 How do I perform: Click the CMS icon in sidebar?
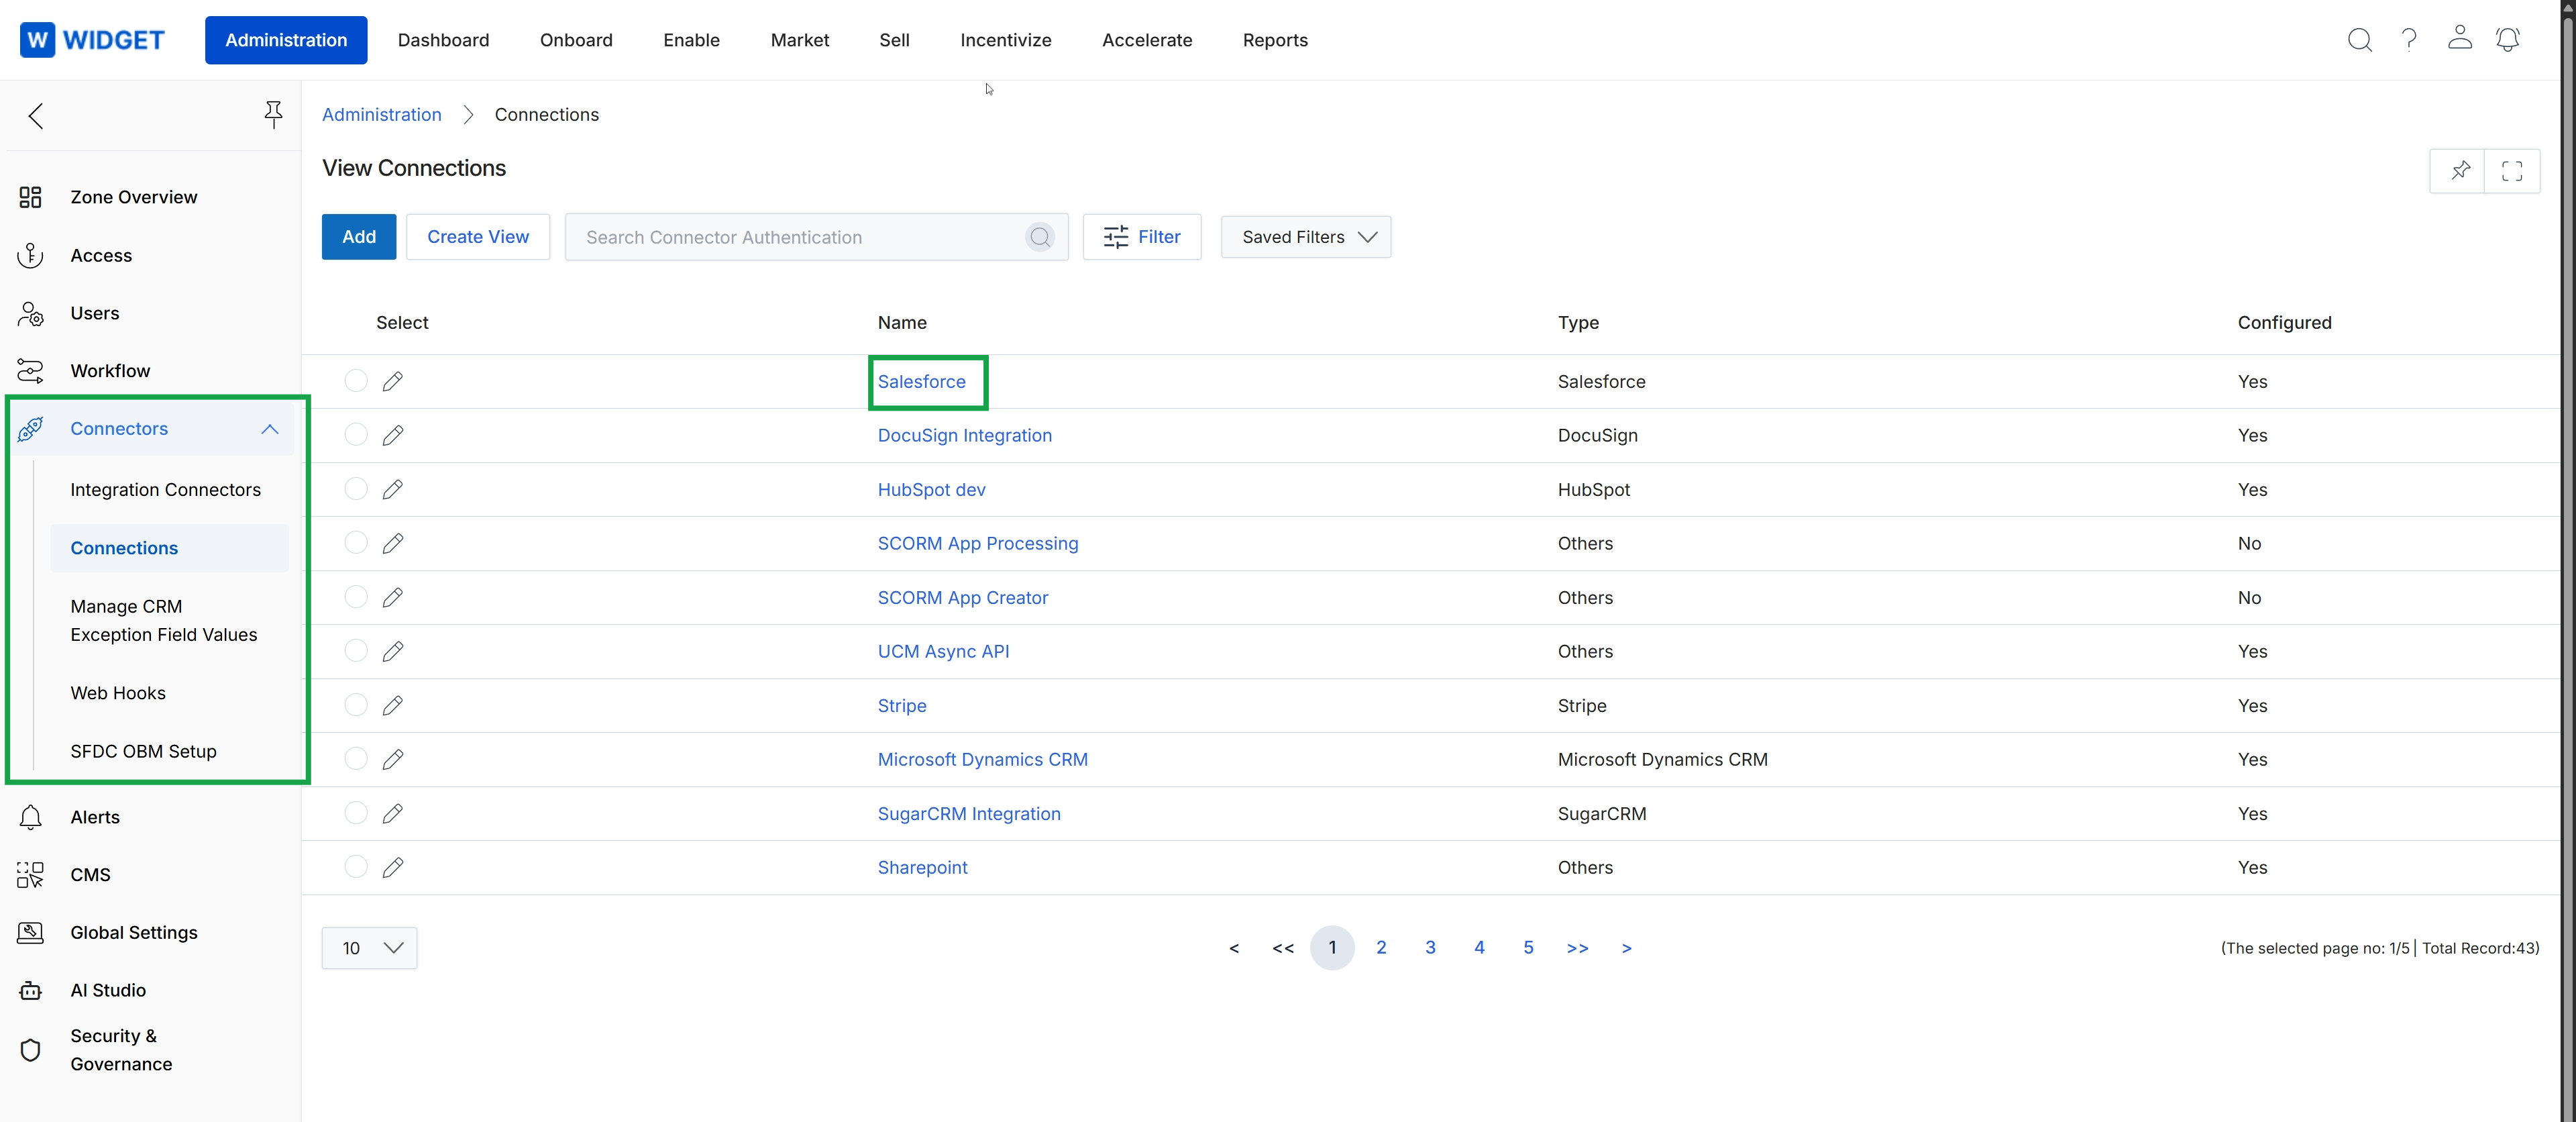(30, 875)
